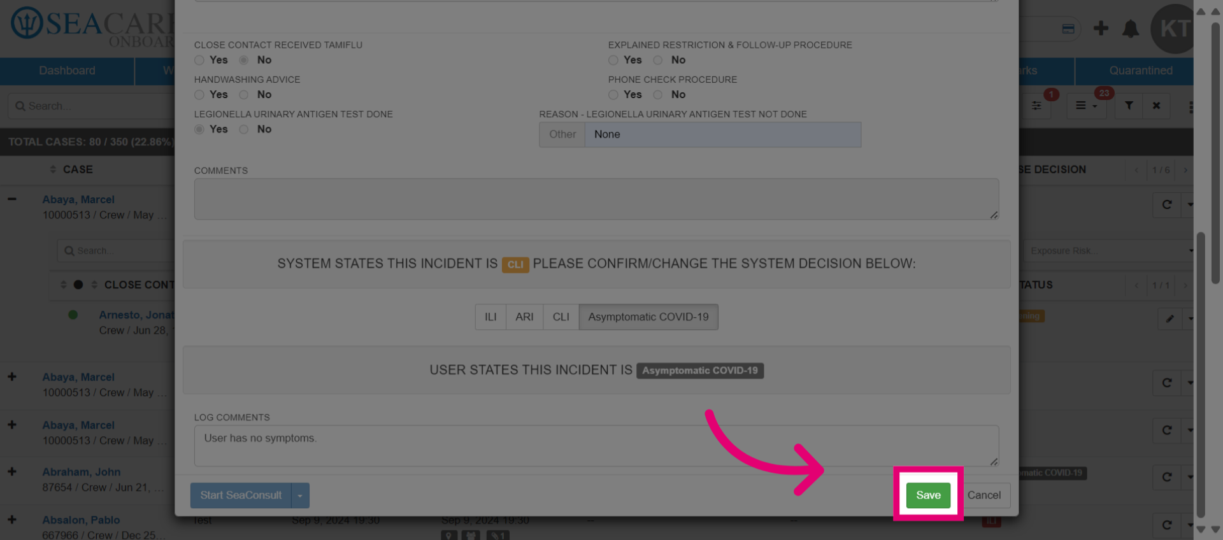The image size is (1223, 540).
Task: Select Yes for Legionella Urinary Antigen Test Done
Action: pyautogui.click(x=199, y=129)
